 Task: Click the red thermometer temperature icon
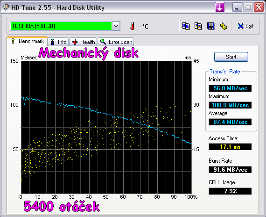click(133, 26)
